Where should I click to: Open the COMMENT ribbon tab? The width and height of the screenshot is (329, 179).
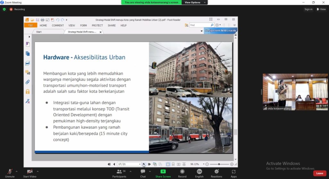pyautogui.click(x=58, y=25)
